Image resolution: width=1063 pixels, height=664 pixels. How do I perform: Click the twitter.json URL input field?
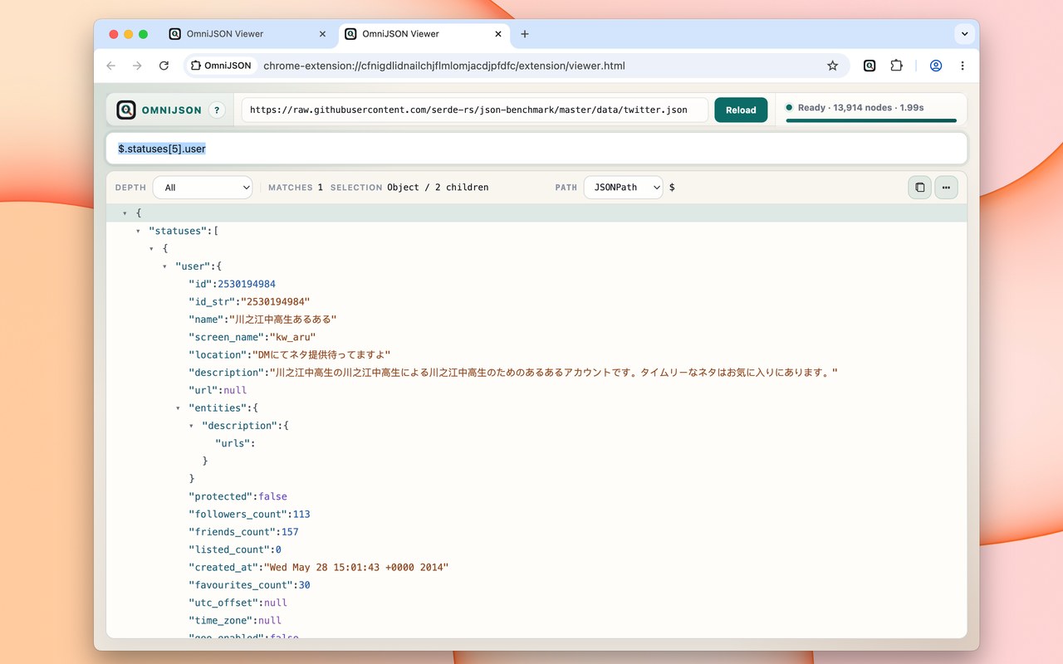[x=475, y=110]
